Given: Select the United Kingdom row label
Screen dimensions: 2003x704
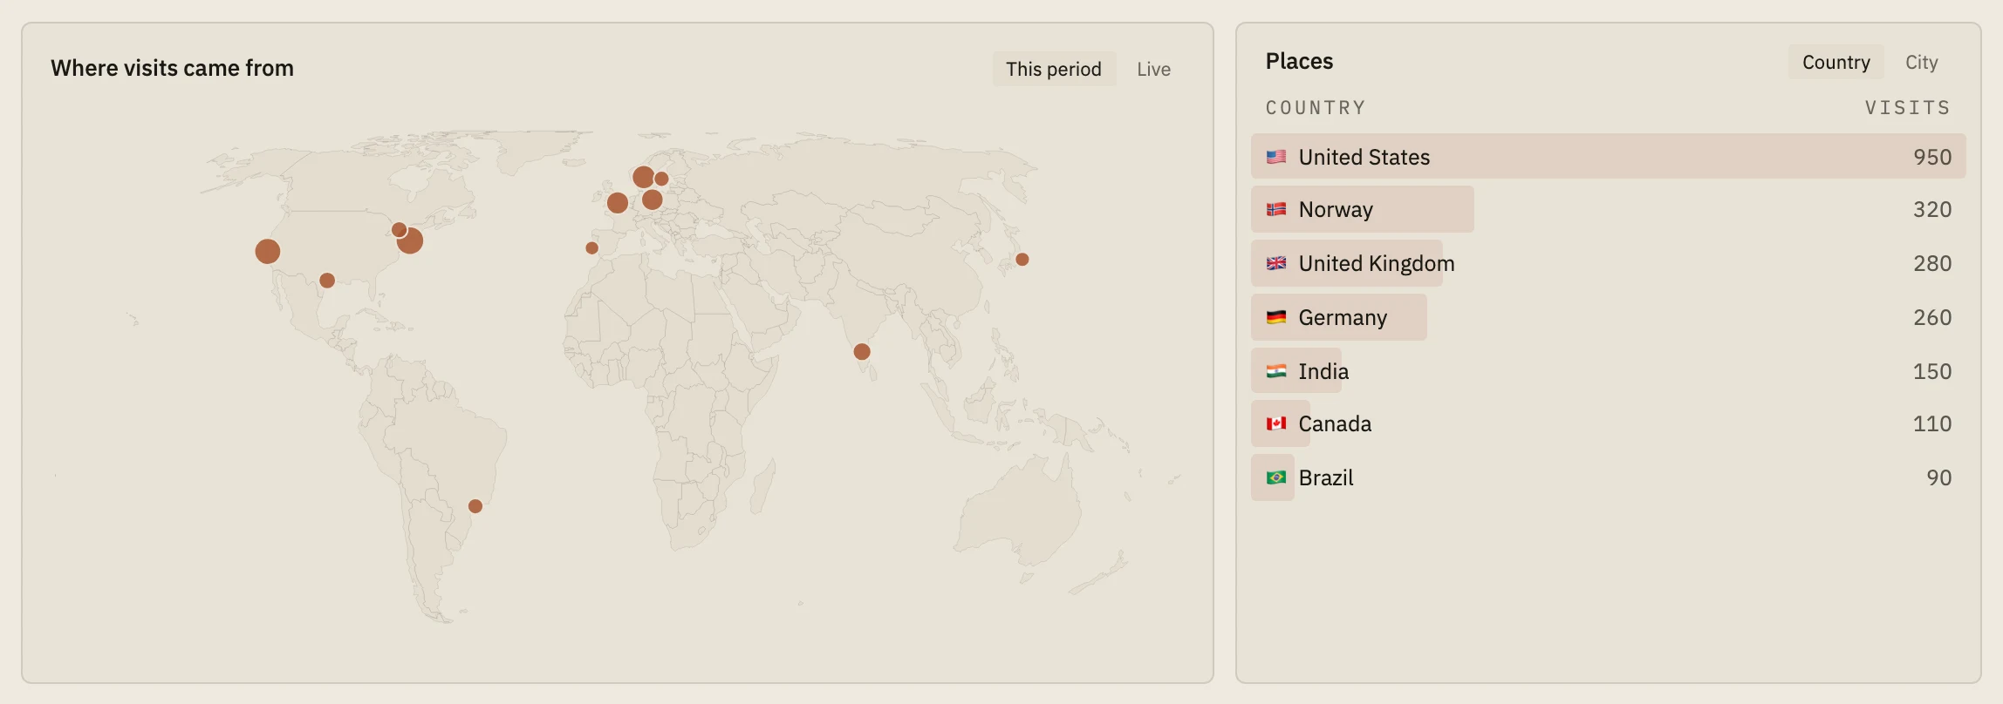Looking at the screenshot, I should coord(1377,263).
